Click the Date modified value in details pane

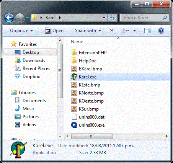[112, 146]
